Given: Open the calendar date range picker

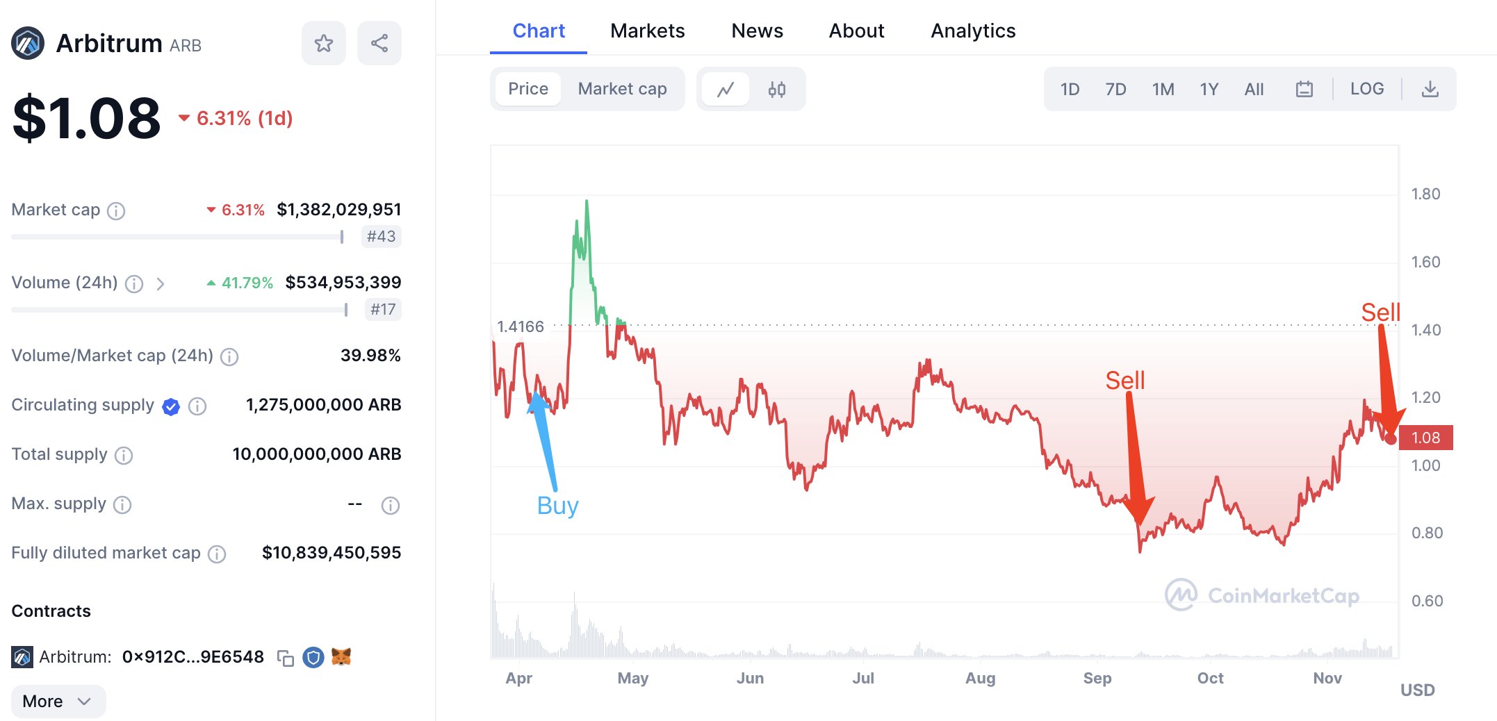Looking at the screenshot, I should 1304,90.
